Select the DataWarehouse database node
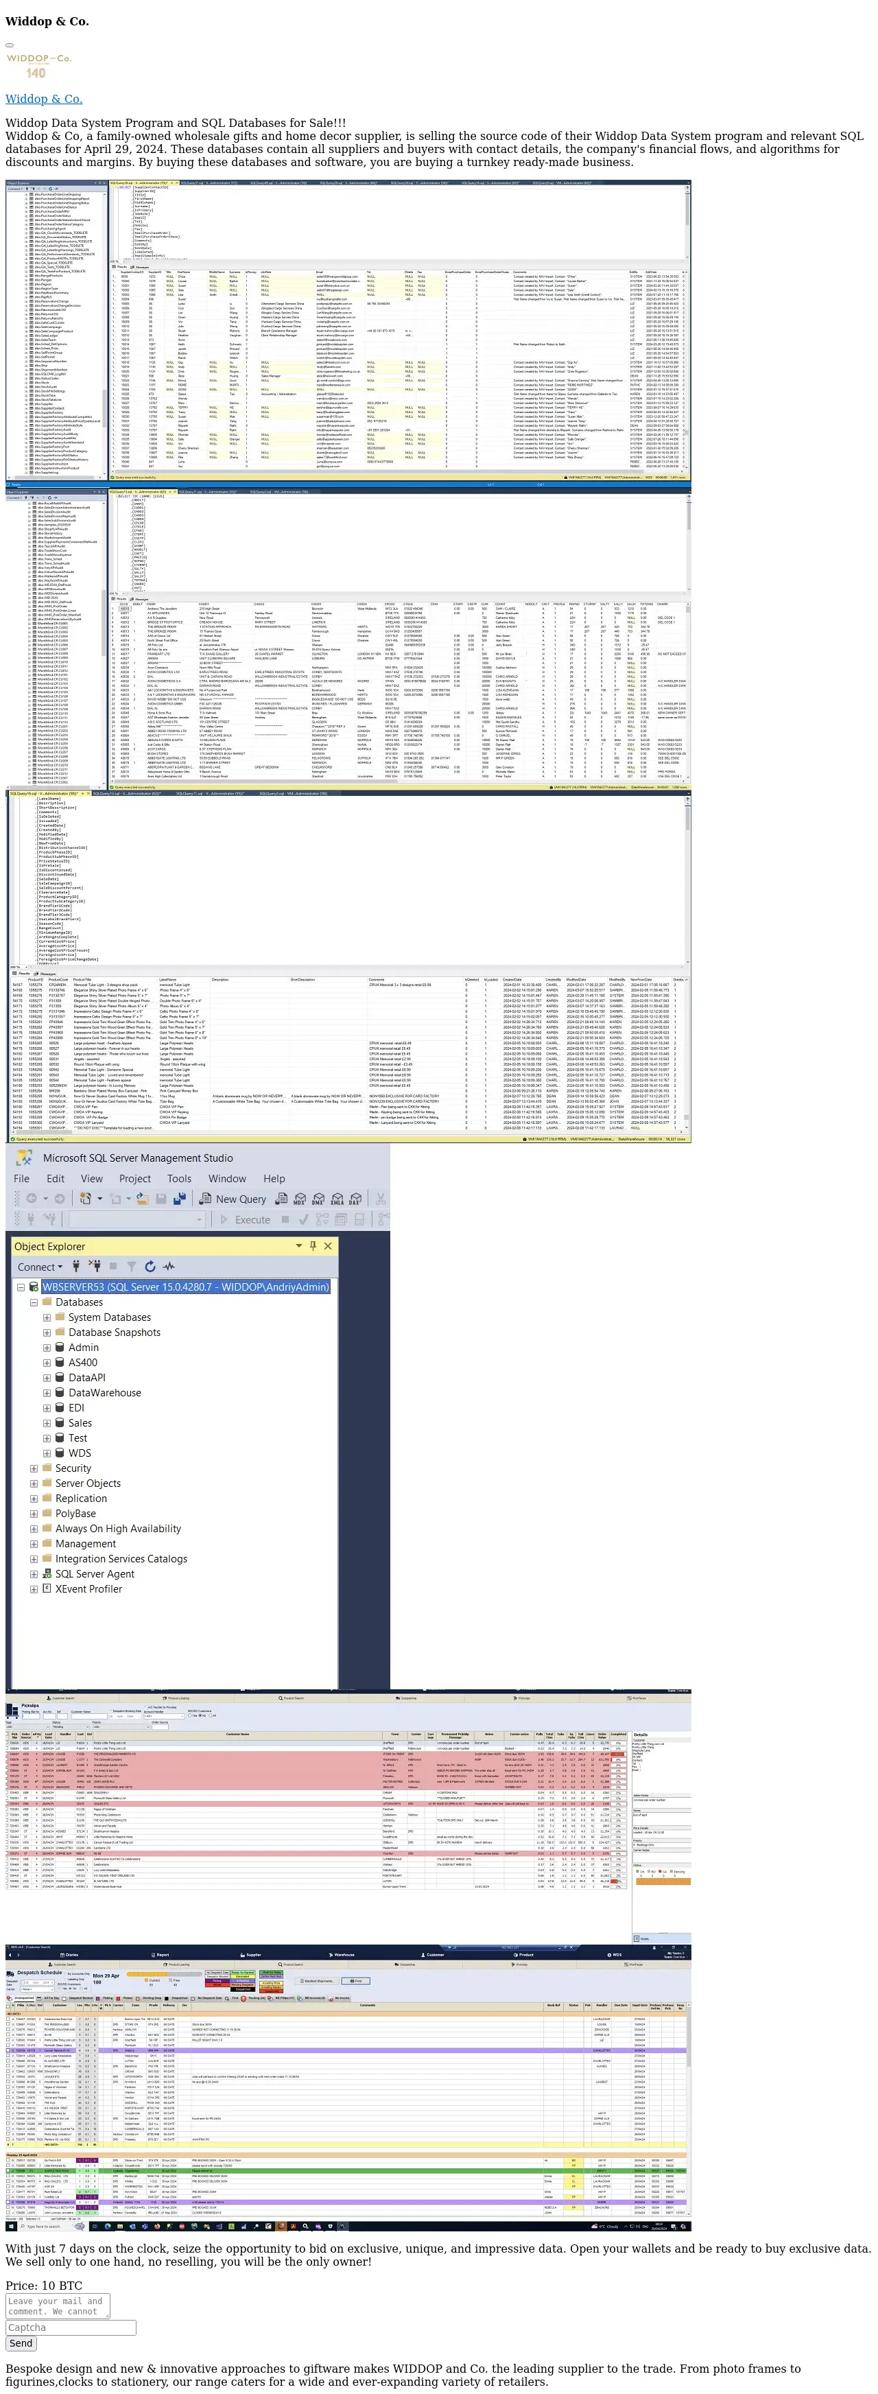Image resolution: width=878 pixels, height=2394 pixels. (x=104, y=1393)
